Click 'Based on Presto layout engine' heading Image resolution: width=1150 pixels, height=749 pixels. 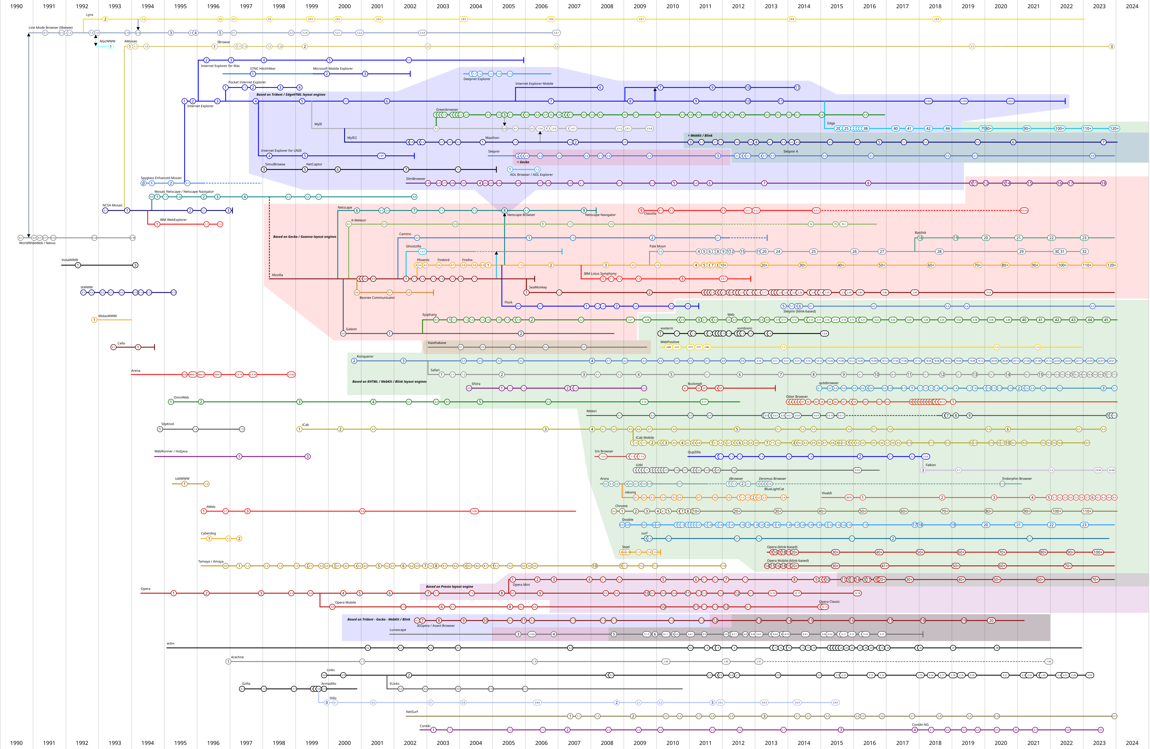point(449,587)
